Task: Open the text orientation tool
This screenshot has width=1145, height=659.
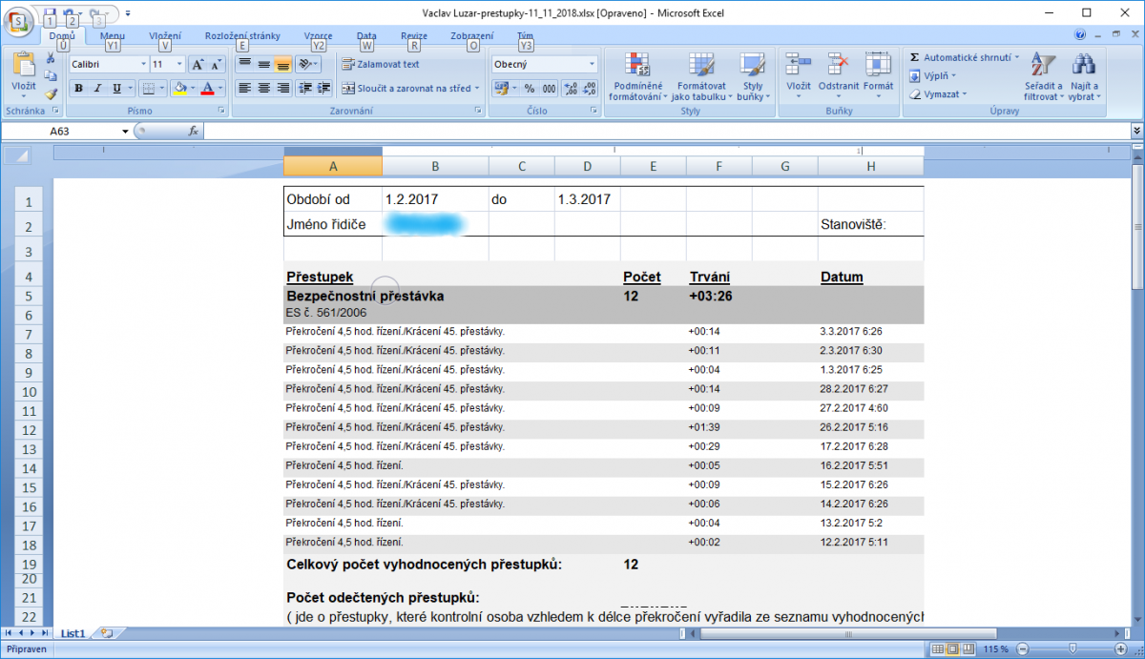Action: 307,64
